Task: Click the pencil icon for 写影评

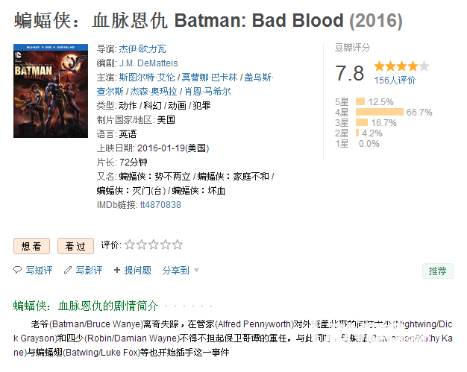Action: 68,270
